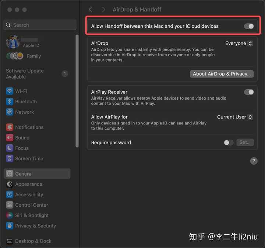Click the Appearance icon
The width and height of the screenshot is (265, 248).
pos(10,184)
